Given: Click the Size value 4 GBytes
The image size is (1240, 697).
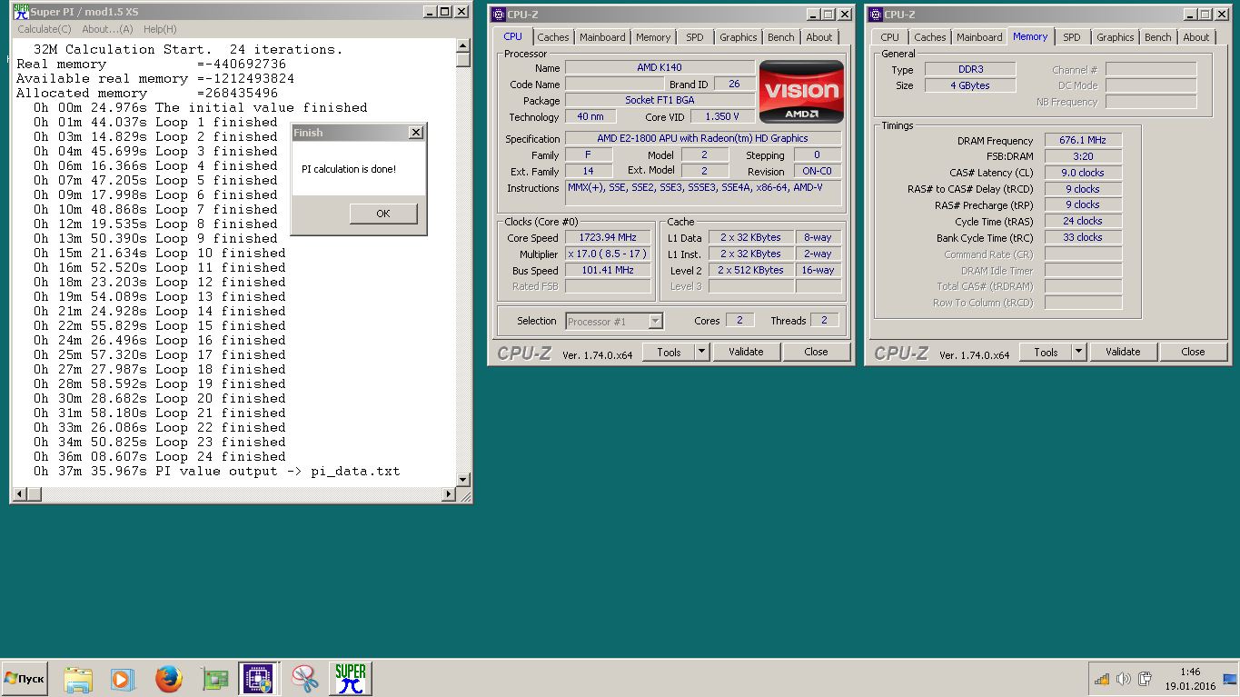Looking at the screenshot, I should [970, 85].
